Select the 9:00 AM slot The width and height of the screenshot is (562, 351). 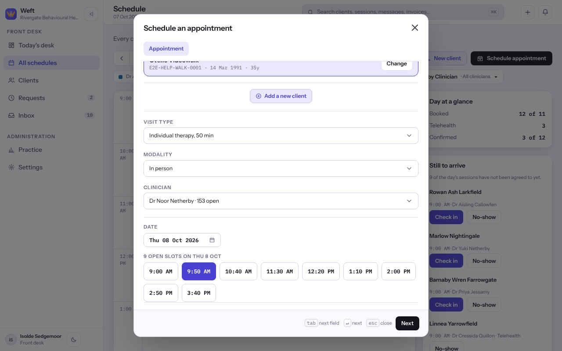coord(161,272)
